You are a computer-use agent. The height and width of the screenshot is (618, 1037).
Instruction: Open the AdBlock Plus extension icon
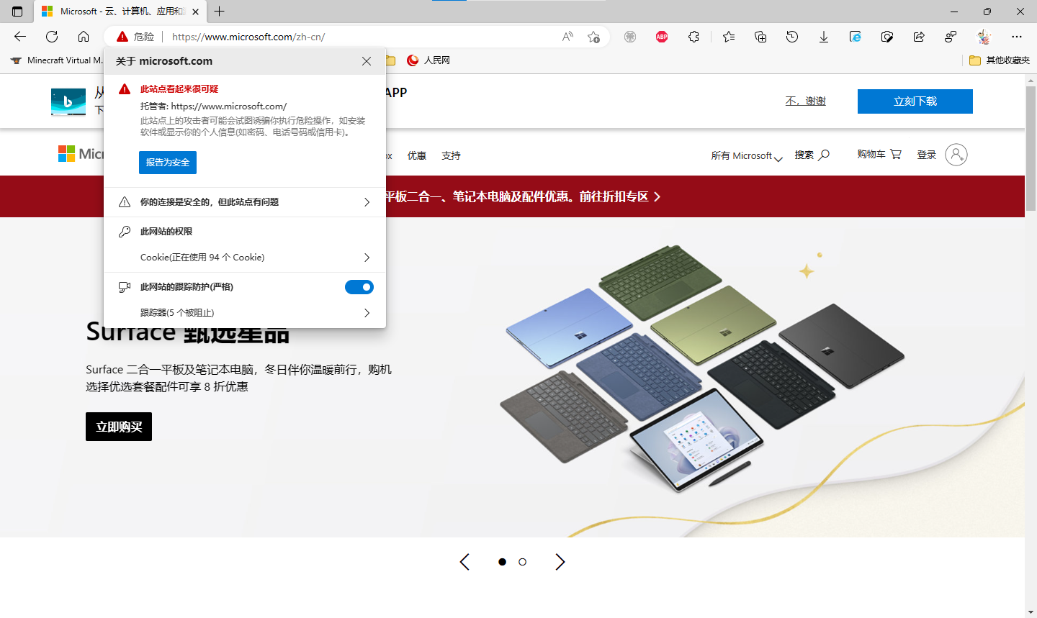(x=662, y=37)
